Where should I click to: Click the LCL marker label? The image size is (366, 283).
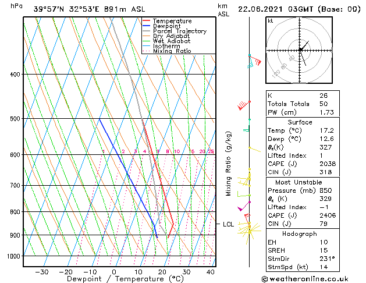229,224
